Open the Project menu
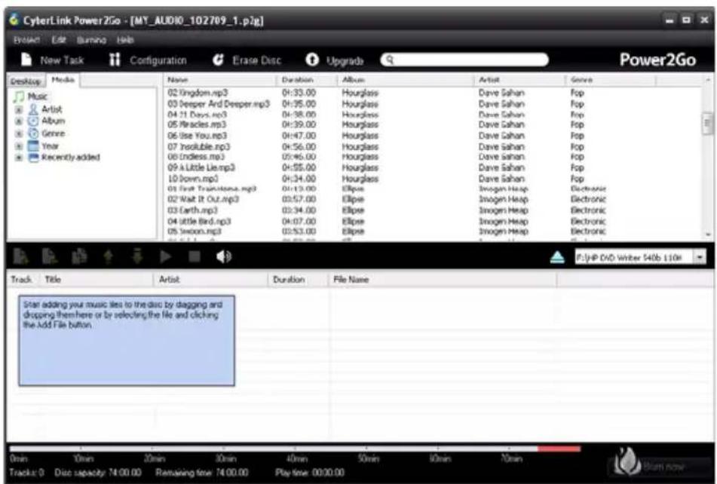 26,40
